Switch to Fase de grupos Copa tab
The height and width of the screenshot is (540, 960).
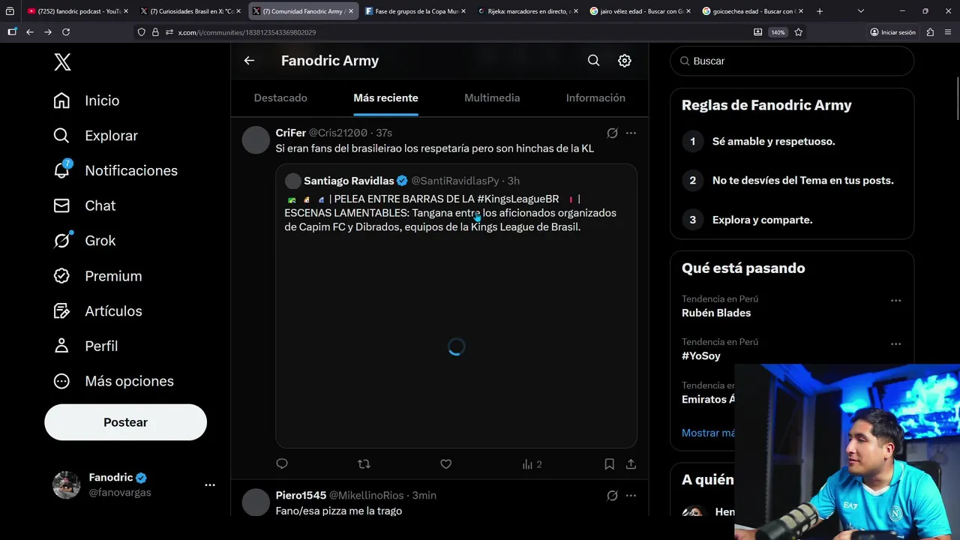tap(415, 11)
